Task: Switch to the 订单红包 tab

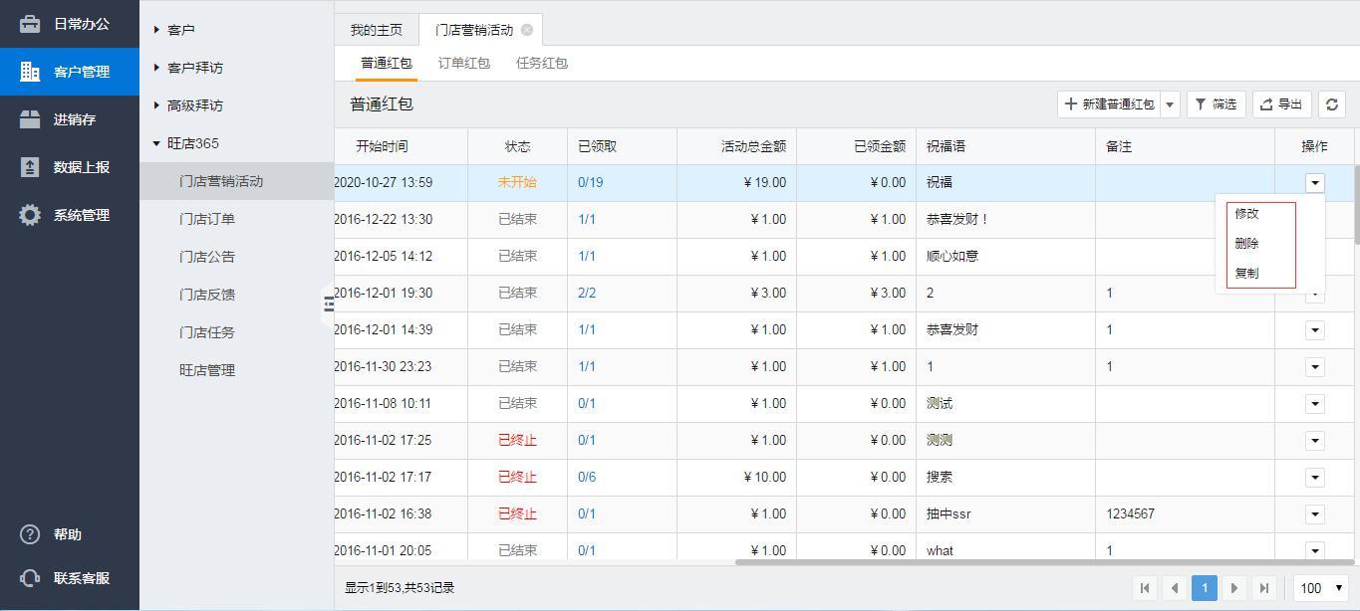Action: click(x=463, y=63)
